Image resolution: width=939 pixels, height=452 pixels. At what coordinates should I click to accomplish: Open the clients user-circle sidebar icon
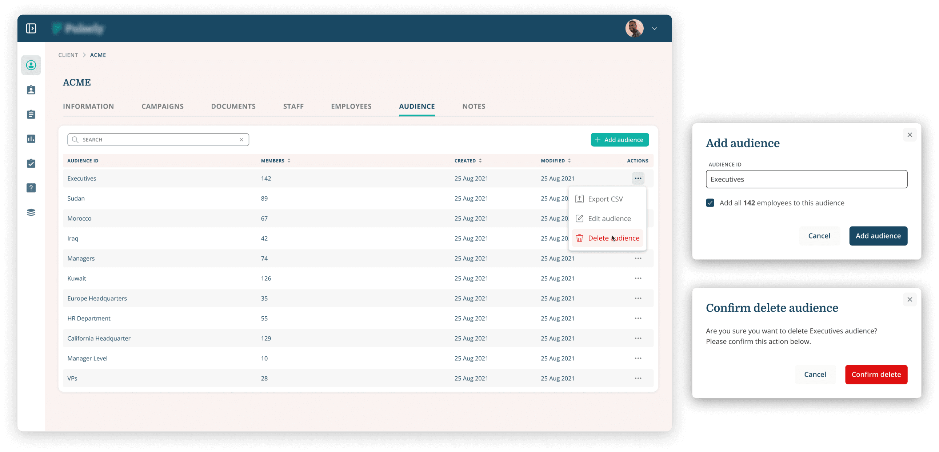click(31, 65)
